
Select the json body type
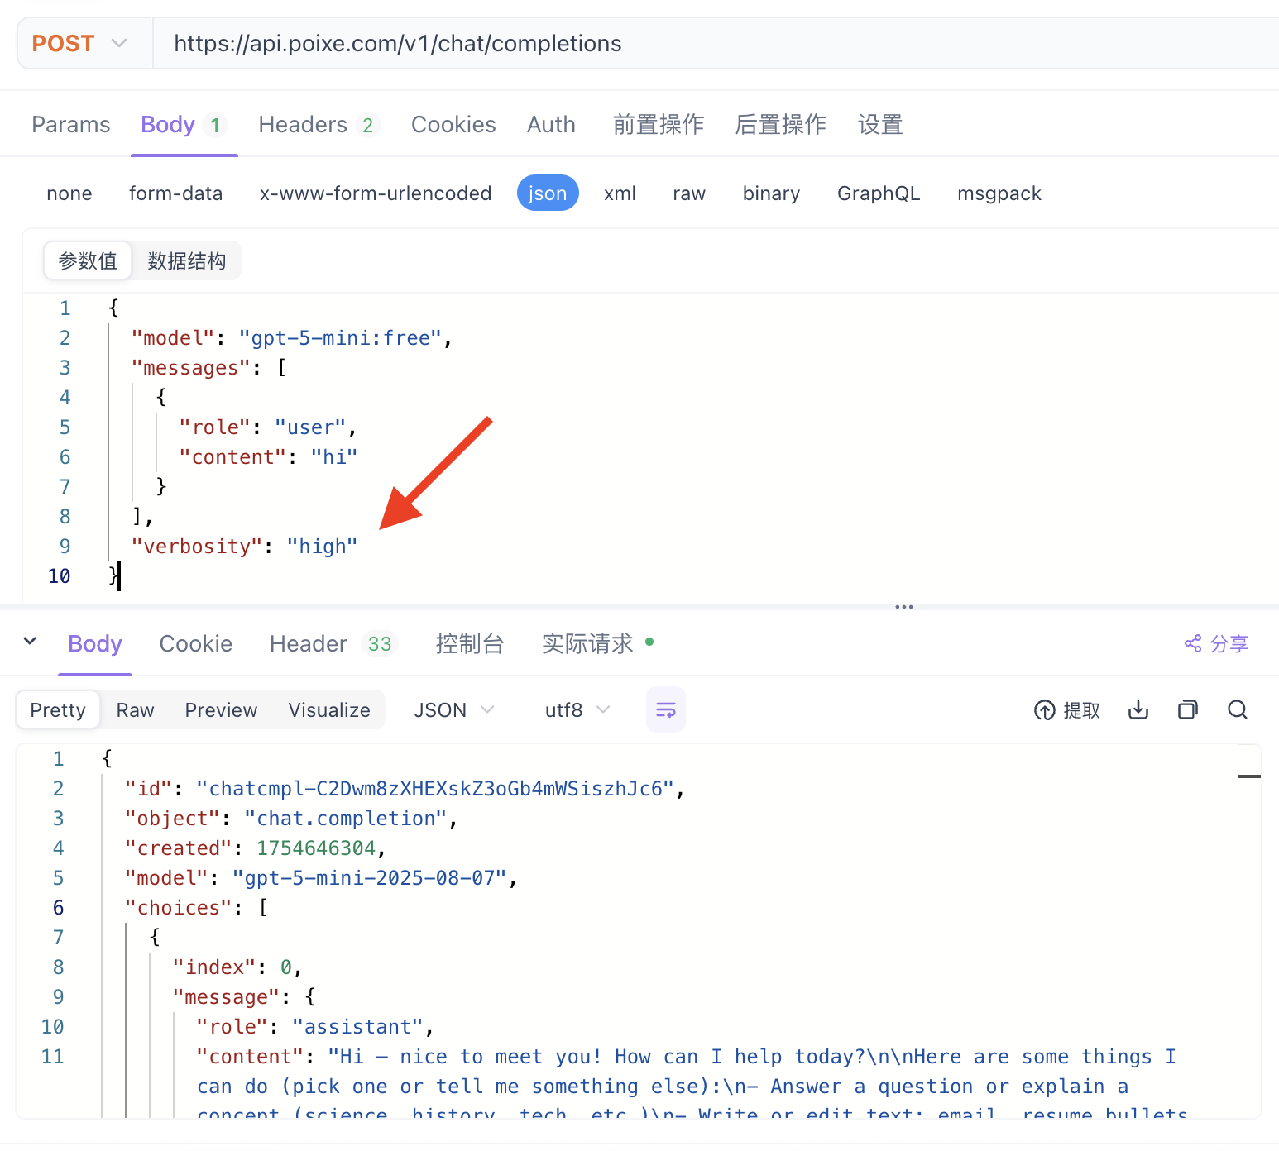(547, 193)
